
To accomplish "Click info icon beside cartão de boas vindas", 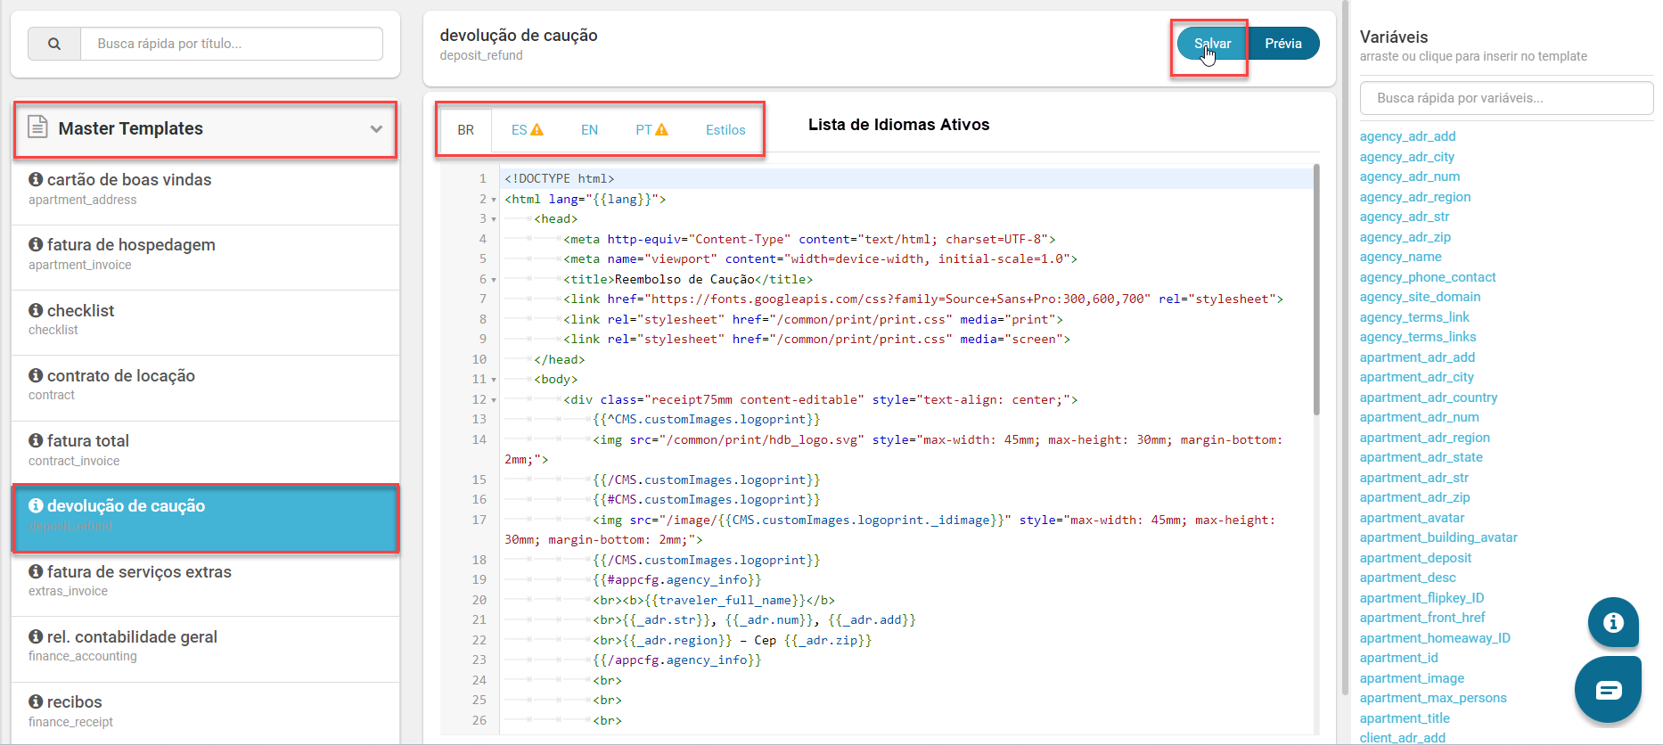I will click(36, 179).
